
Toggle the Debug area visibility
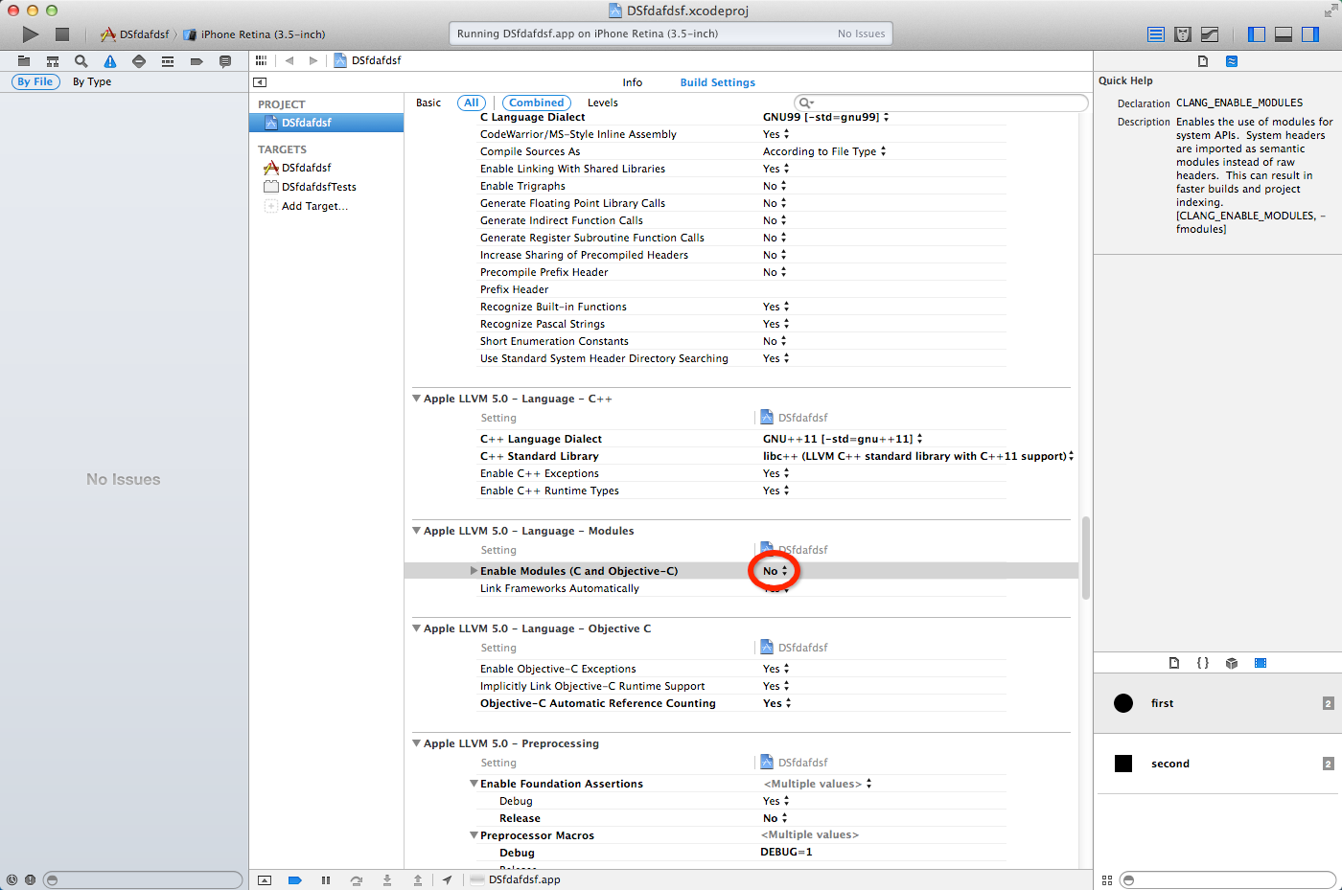point(1284,34)
